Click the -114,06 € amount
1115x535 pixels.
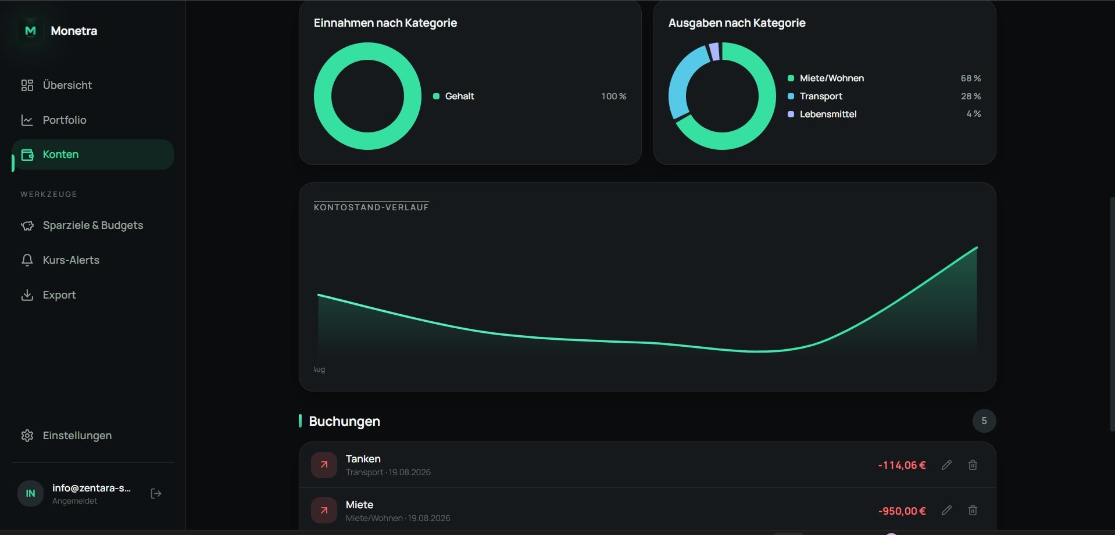point(902,465)
